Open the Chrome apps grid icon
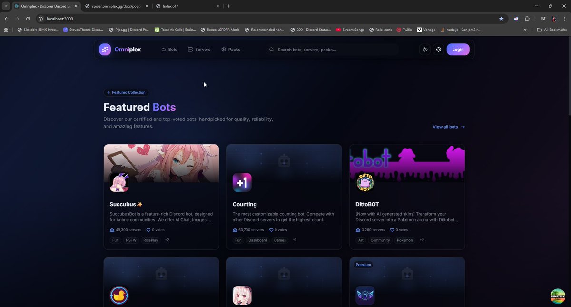The image size is (571, 307). point(6,30)
